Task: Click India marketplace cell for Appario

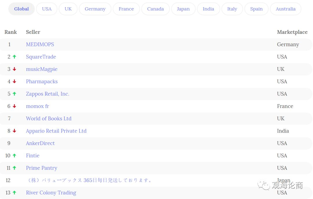Action: click(283, 131)
